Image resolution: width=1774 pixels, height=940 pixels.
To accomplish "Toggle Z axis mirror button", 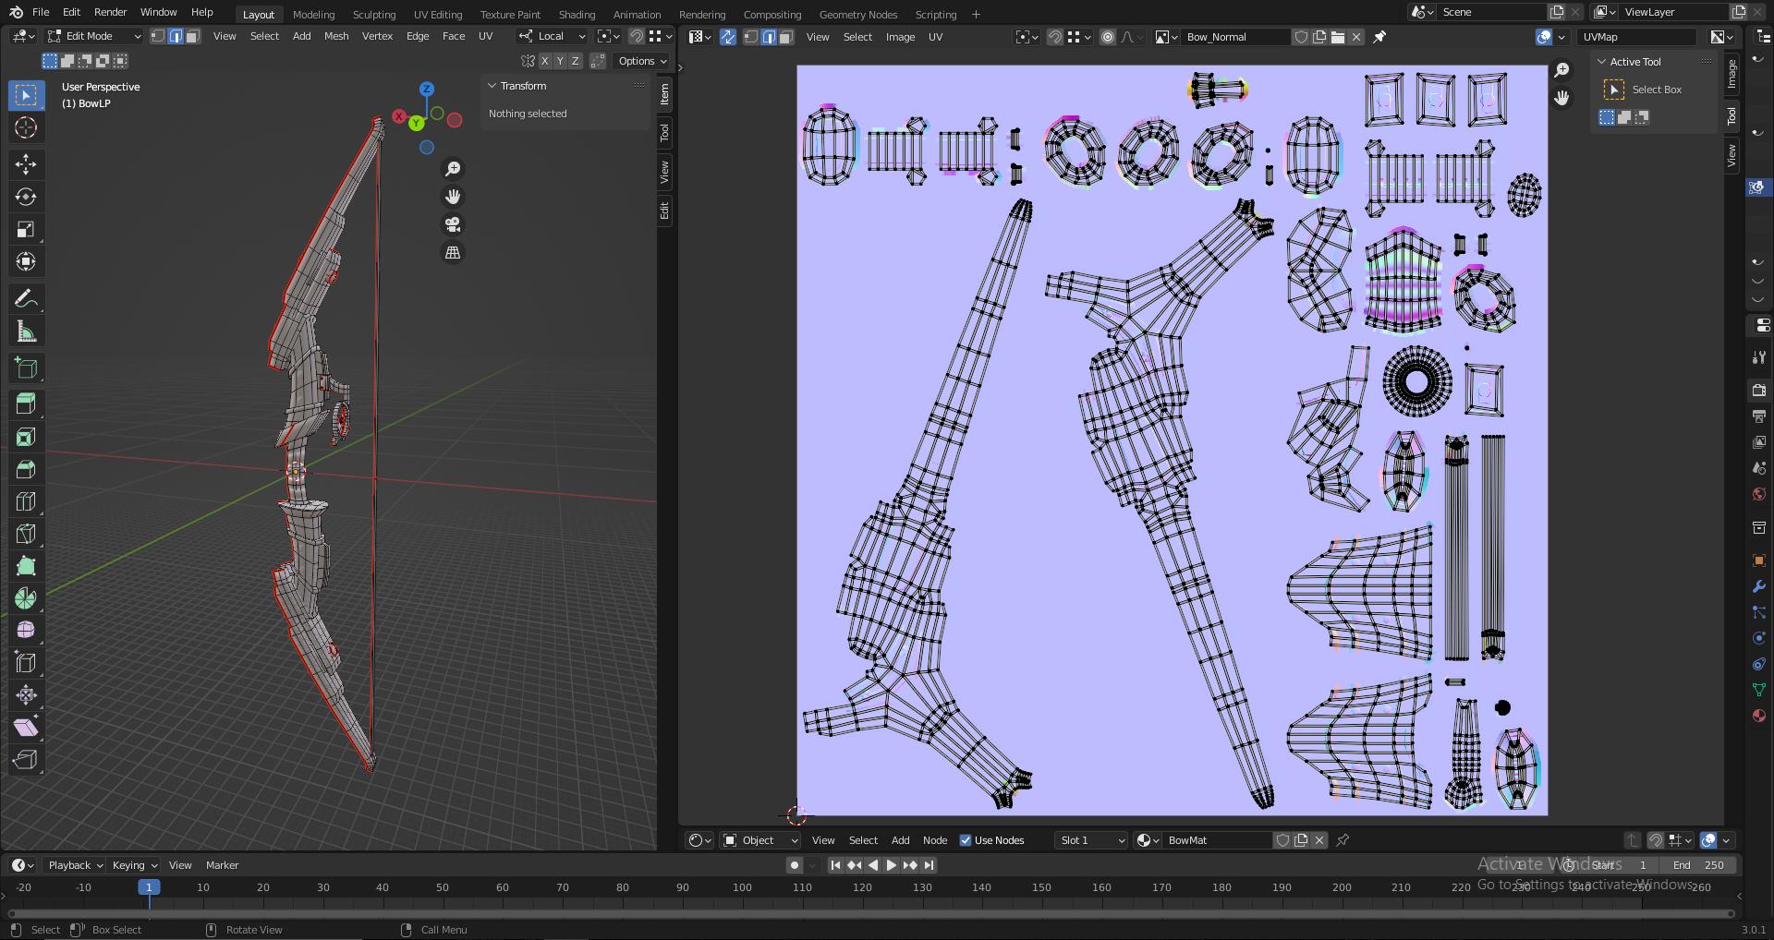I will click(x=575, y=61).
